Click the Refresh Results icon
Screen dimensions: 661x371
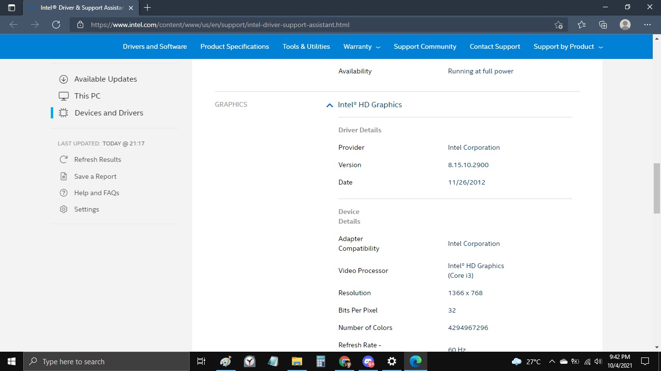point(63,159)
